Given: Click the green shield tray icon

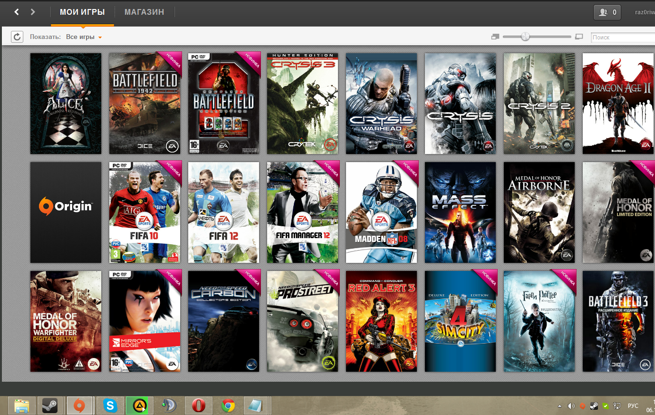Looking at the screenshot, I should point(606,406).
